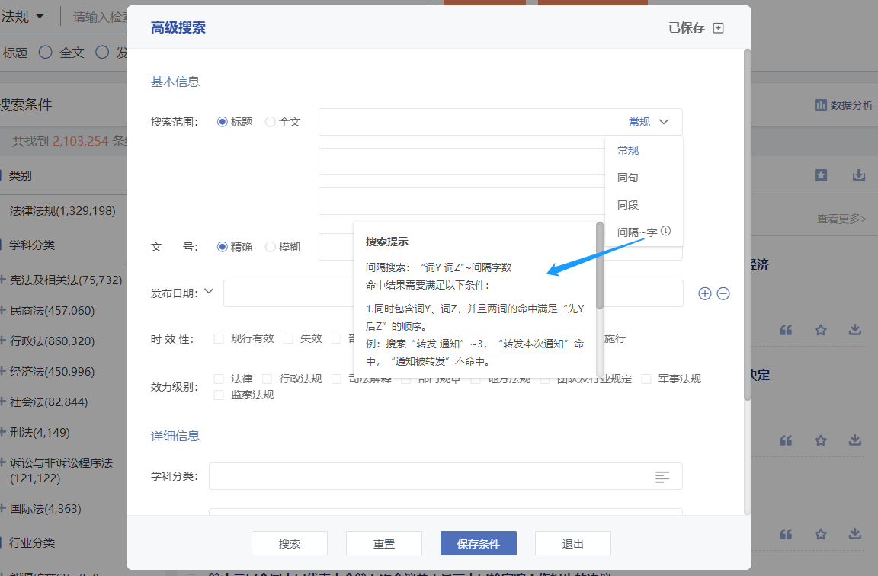Expand the 民商法 category tree item
The height and width of the screenshot is (576, 878).
click(x=2, y=310)
